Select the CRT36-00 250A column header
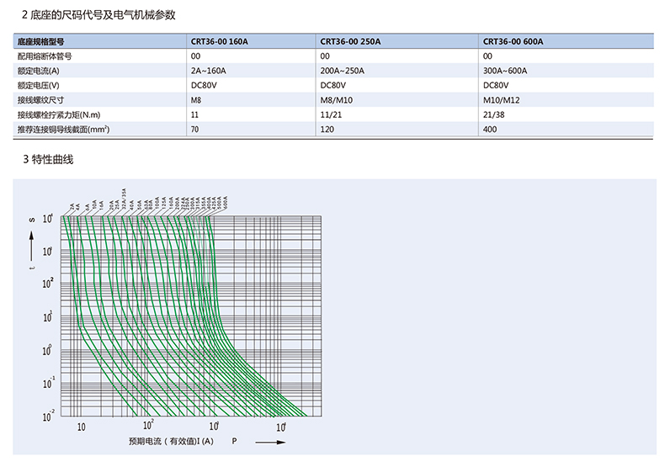This screenshot has width=665, height=462. (351, 40)
